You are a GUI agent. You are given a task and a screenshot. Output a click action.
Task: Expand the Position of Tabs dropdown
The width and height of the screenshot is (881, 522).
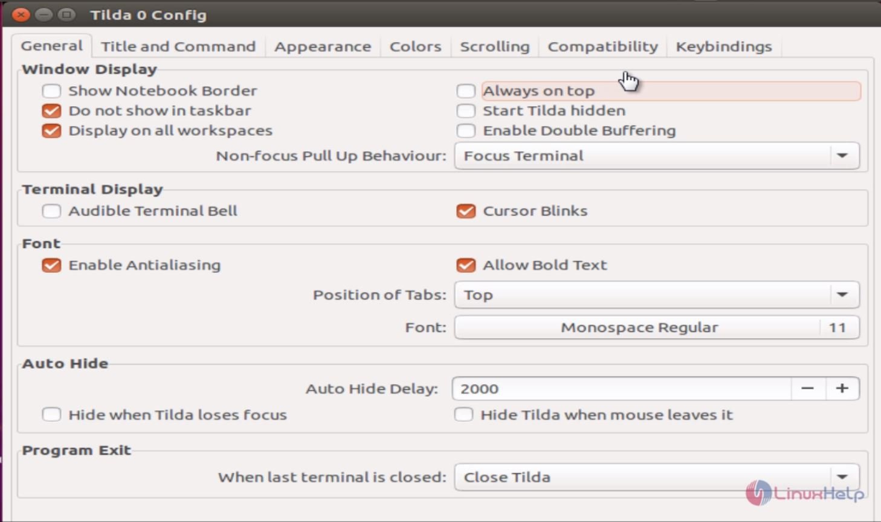[657, 295]
